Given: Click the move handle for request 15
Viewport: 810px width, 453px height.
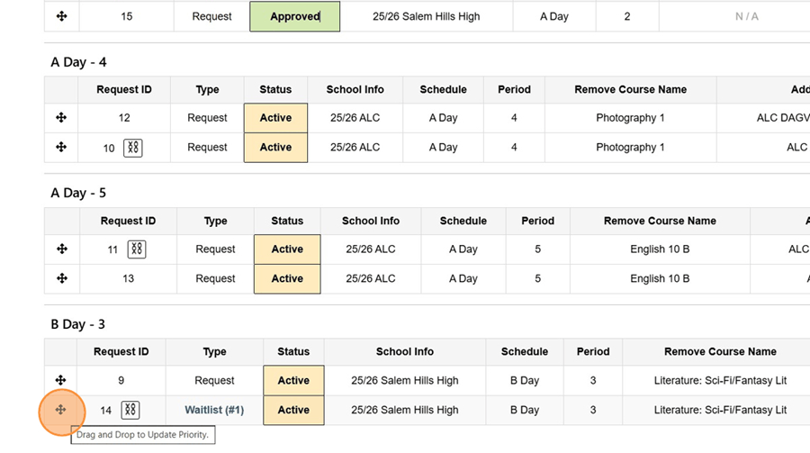Looking at the screenshot, I should pyautogui.click(x=61, y=16).
